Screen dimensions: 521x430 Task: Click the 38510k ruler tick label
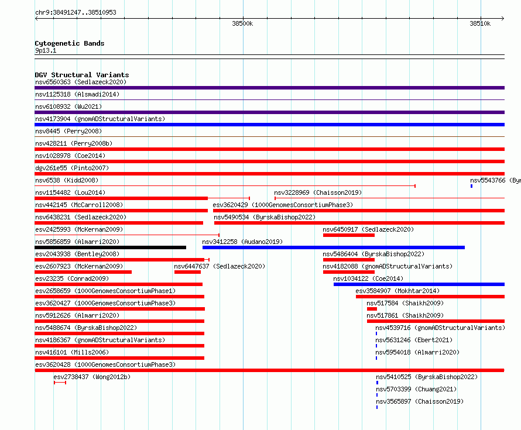click(480, 23)
